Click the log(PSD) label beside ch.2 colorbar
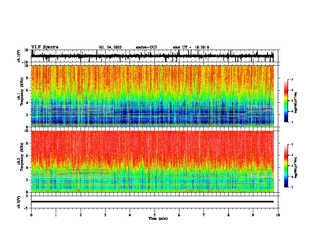This screenshot has height=241, width=313. click(x=296, y=167)
